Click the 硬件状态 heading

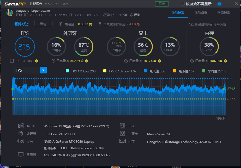click(22, 24)
